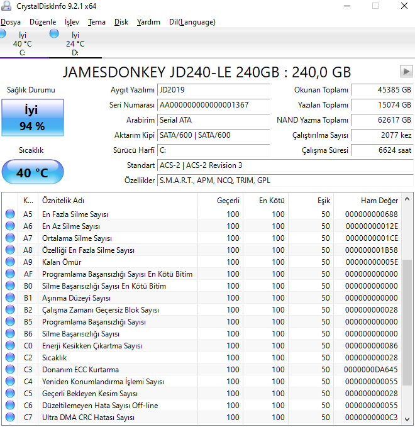Click the CrystalDiskInfo app icon in title bar
The height and width of the screenshot is (427, 415).
coord(6,6)
